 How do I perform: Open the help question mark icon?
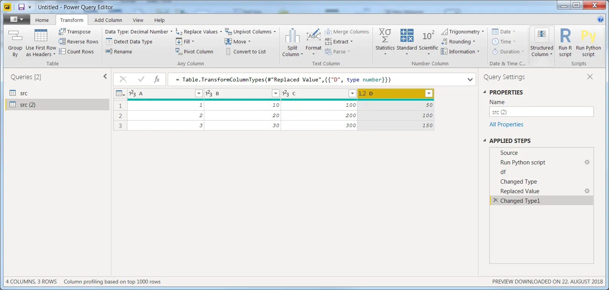[601, 20]
